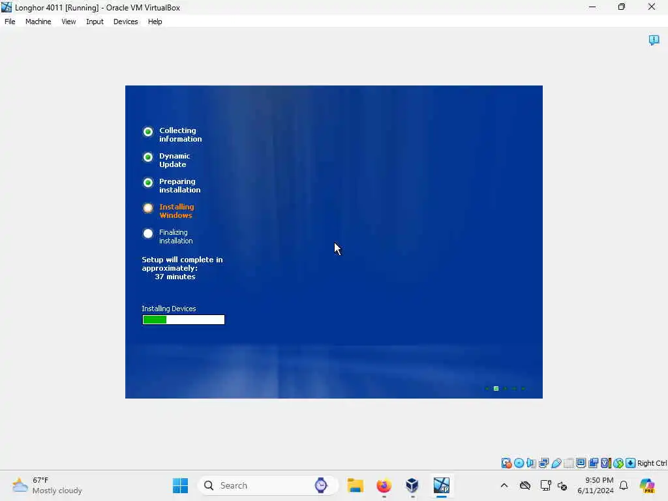668x501 pixels.
Task: Open the clock showing 9:50 PM
Action: tap(595, 485)
